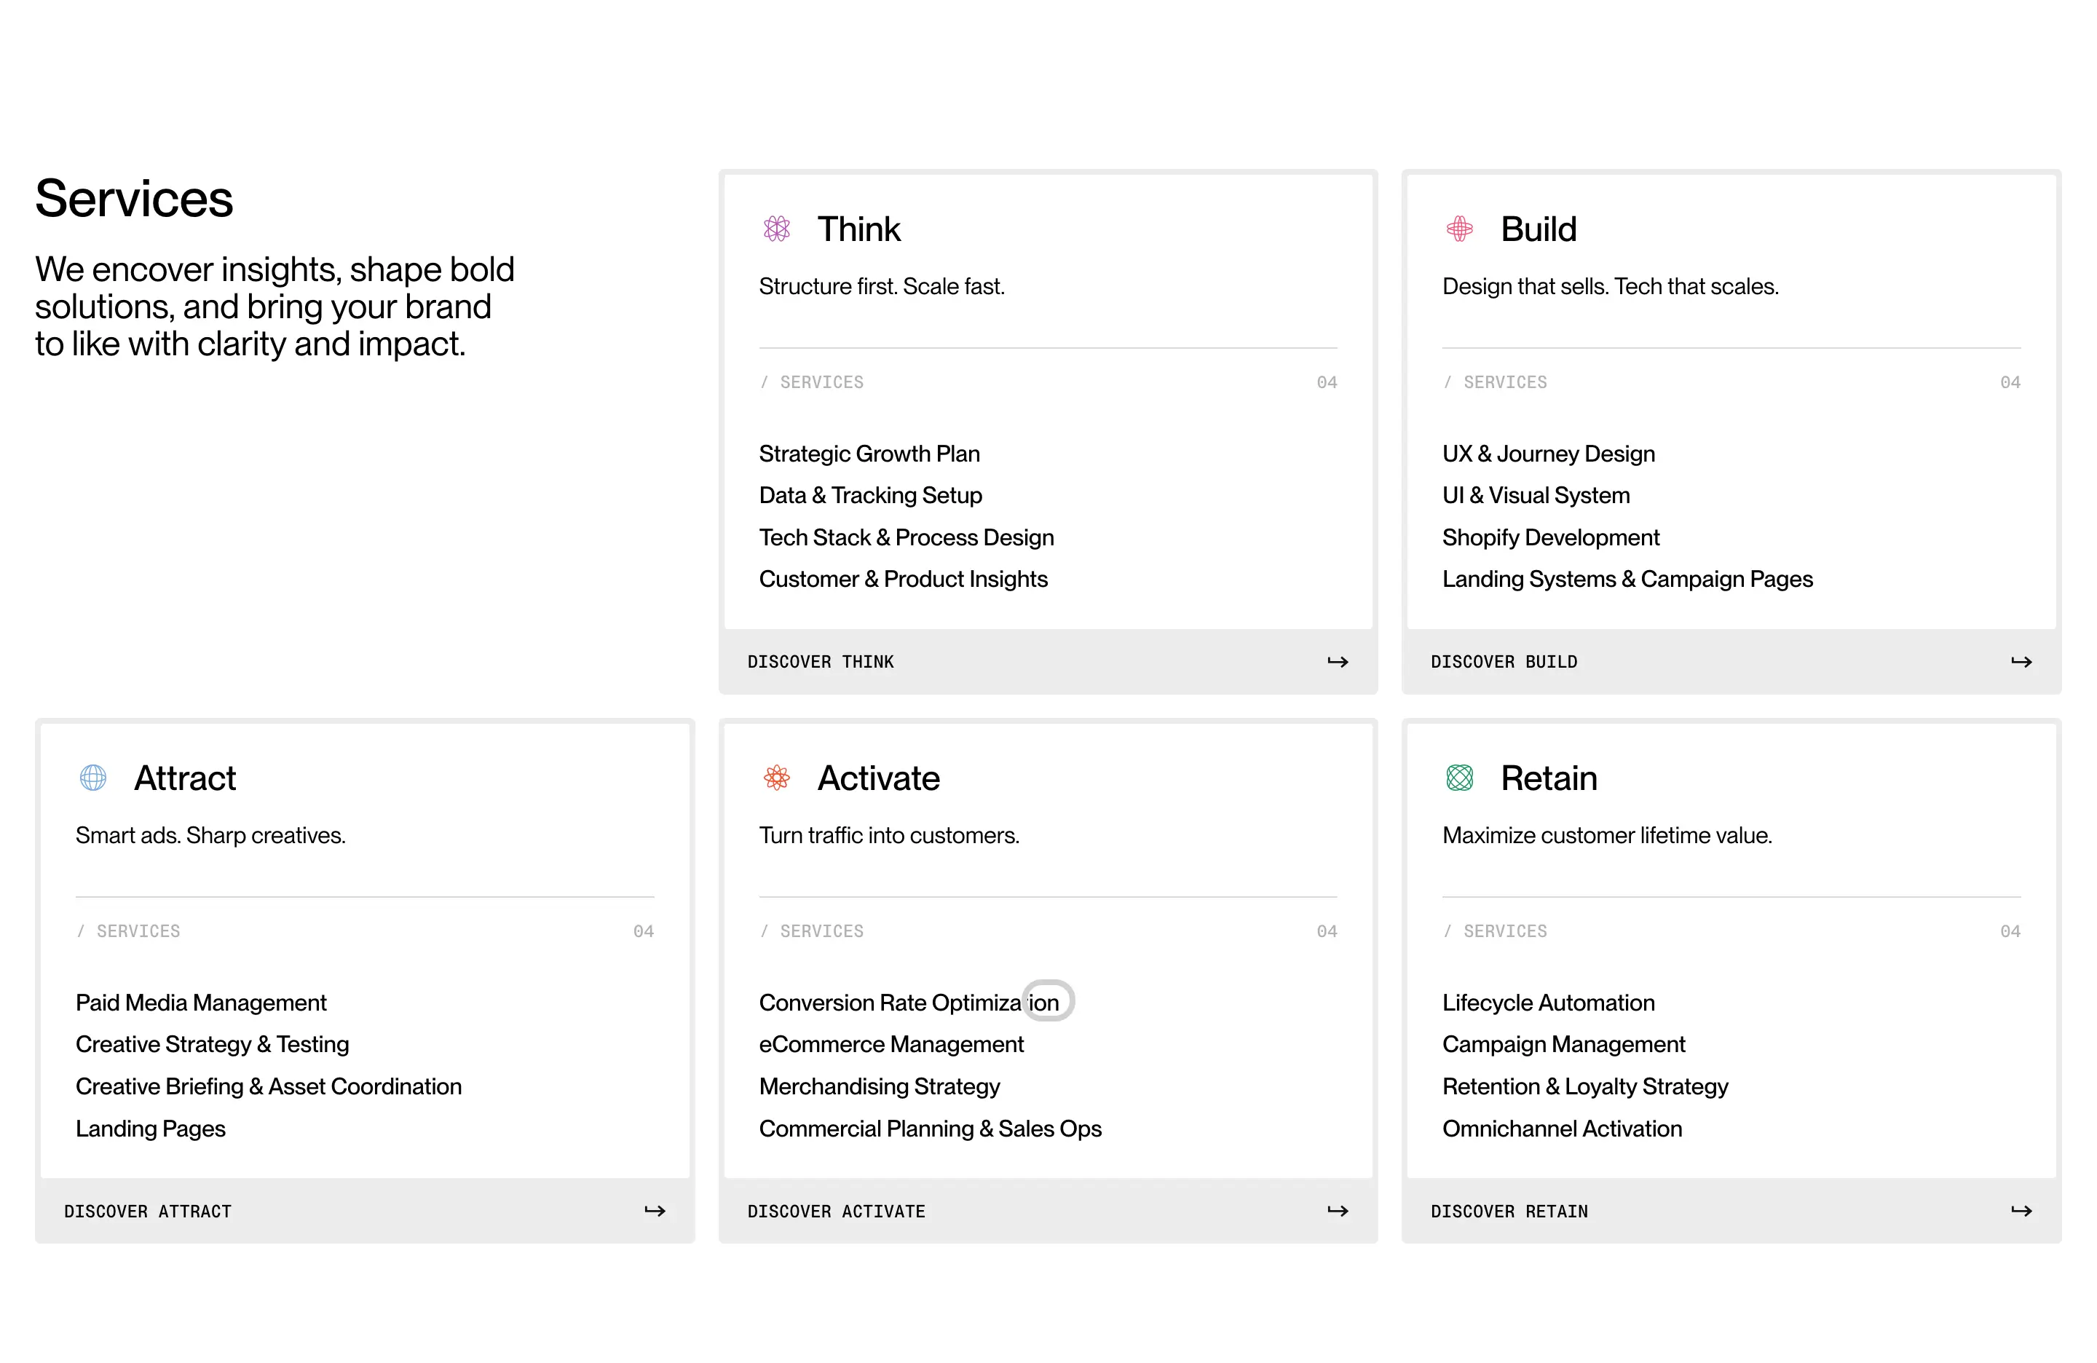The width and height of the screenshot is (2097, 1363).
Task: Select Paid Media Management item
Action: click(201, 1003)
